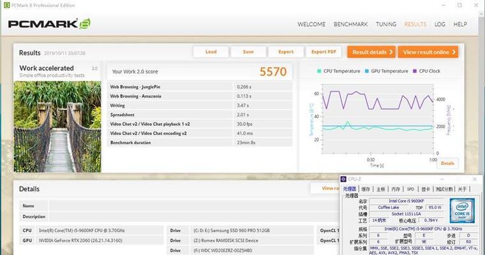This screenshot has width=485, height=255.
Task: Click the Coffee Lake codename field in CPU-Z
Action: coord(389,207)
